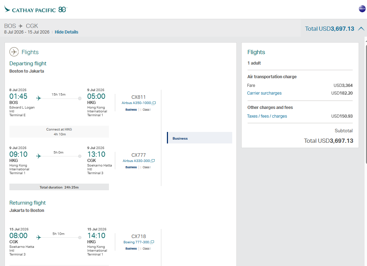The height and width of the screenshot is (266, 367).
Task: Collapse the total price chevron
Action: click(x=361, y=29)
